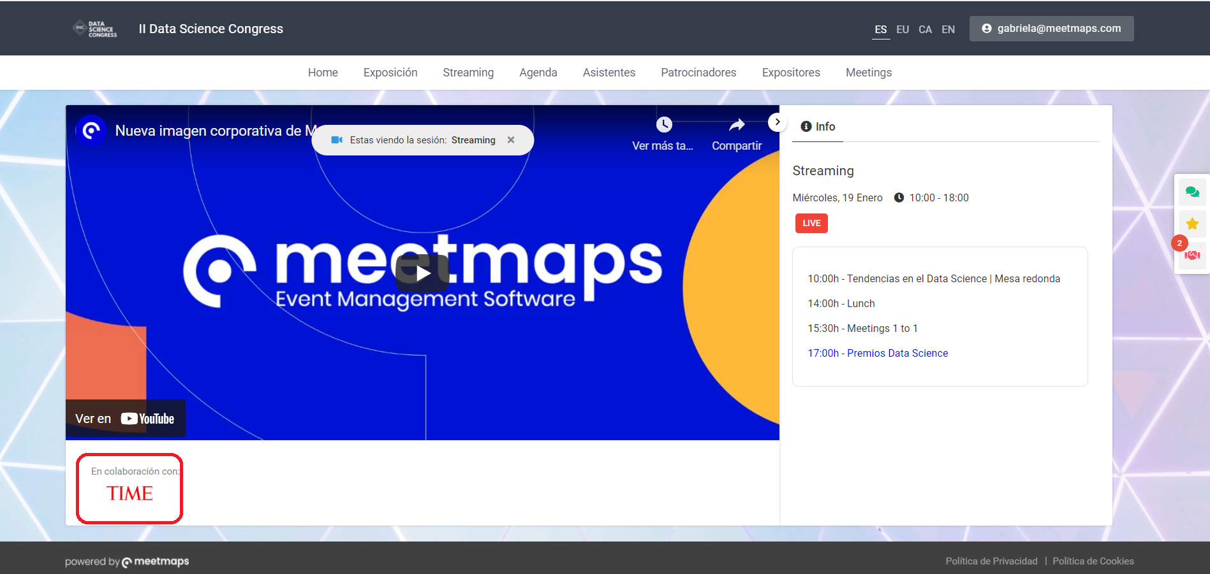This screenshot has width=1210, height=574.
Task: Click the yellow star favorites icon
Action: pyautogui.click(x=1192, y=224)
